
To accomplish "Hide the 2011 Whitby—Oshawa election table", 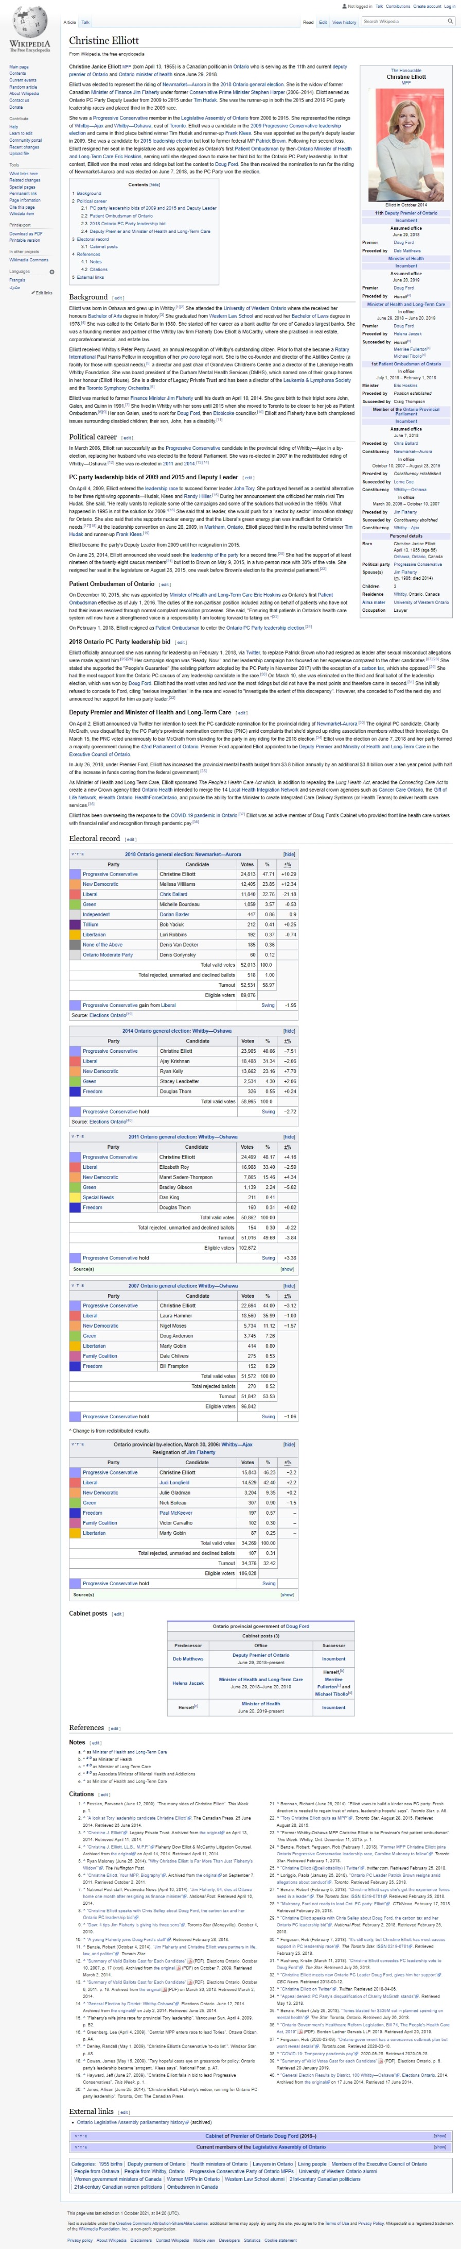I will 289,1137.
